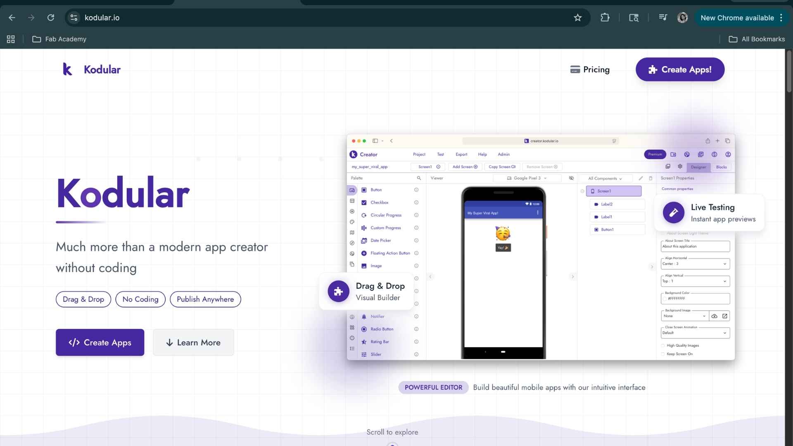The image size is (793, 446).
Task: Open the Project menu in Creator
Action: pos(419,154)
